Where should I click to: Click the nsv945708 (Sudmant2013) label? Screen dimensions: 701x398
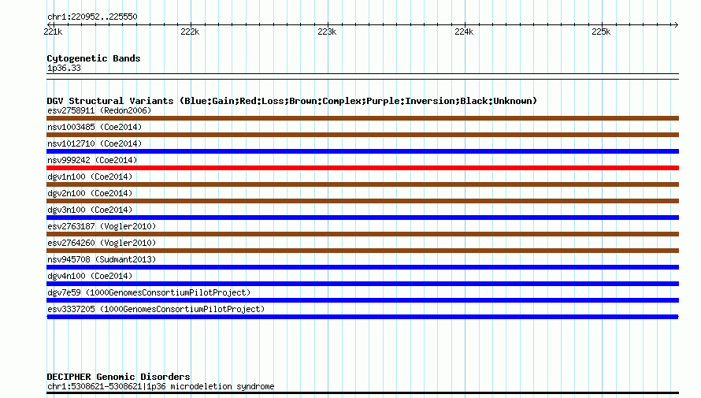point(102,259)
